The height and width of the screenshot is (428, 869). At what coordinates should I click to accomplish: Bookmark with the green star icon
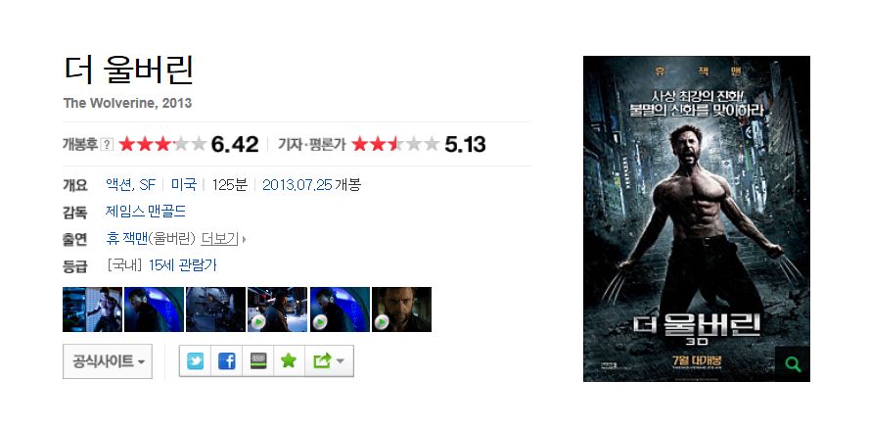(289, 361)
